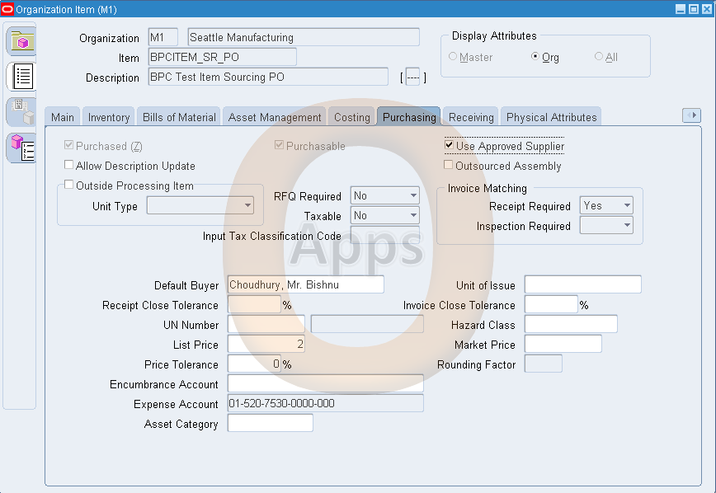This screenshot has width=716, height=493.
Task: Open the Physical Attributes tab
Action: [x=551, y=116]
